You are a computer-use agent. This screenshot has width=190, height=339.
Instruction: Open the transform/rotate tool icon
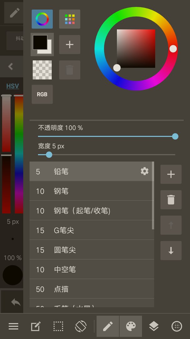click(x=81, y=326)
